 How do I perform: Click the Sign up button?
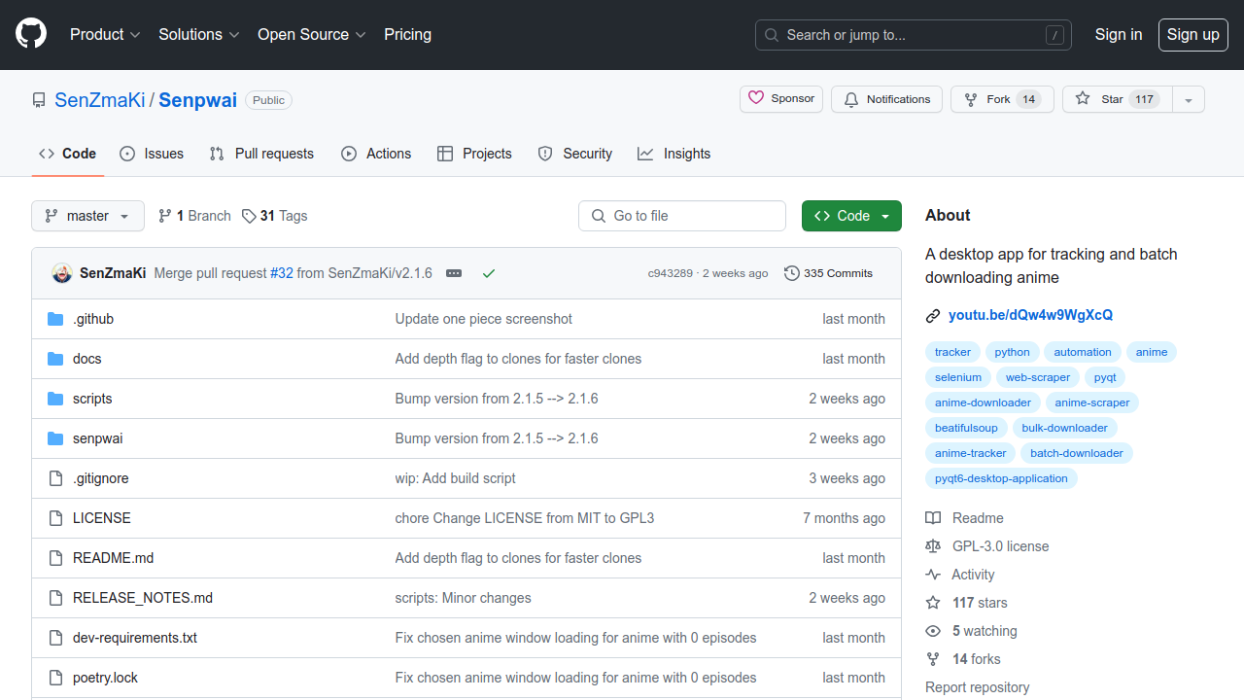(x=1192, y=35)
